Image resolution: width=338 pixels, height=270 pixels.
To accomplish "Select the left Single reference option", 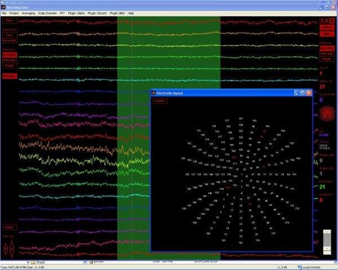I will pos(10,65).
